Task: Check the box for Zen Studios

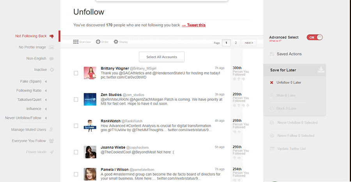Action: (76, 99)
